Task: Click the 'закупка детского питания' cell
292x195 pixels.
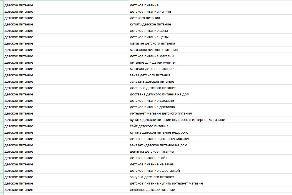Action: pos(152,177)
